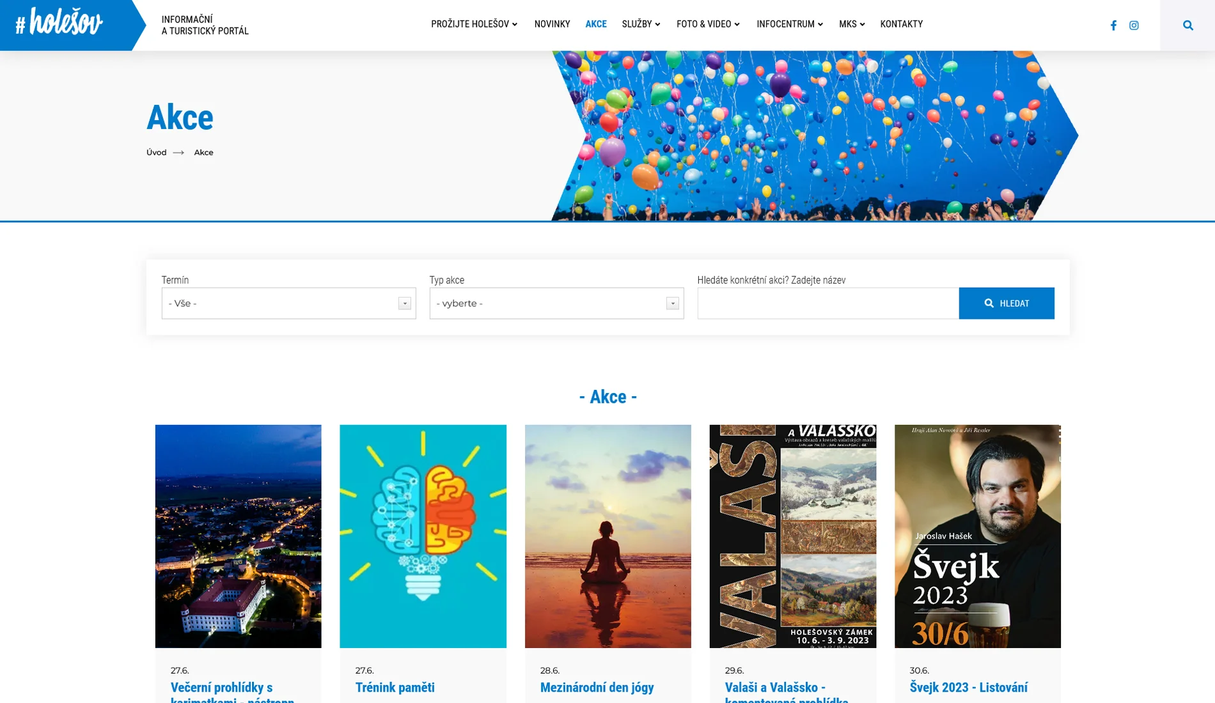Expand the Termín dropdown
Viewport: 1215px width, 703px height.
coord(288,303)
